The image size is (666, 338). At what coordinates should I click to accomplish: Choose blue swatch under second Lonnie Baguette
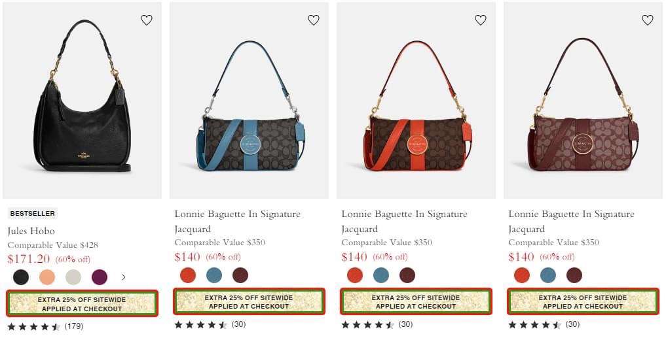[x=214, y=275]
